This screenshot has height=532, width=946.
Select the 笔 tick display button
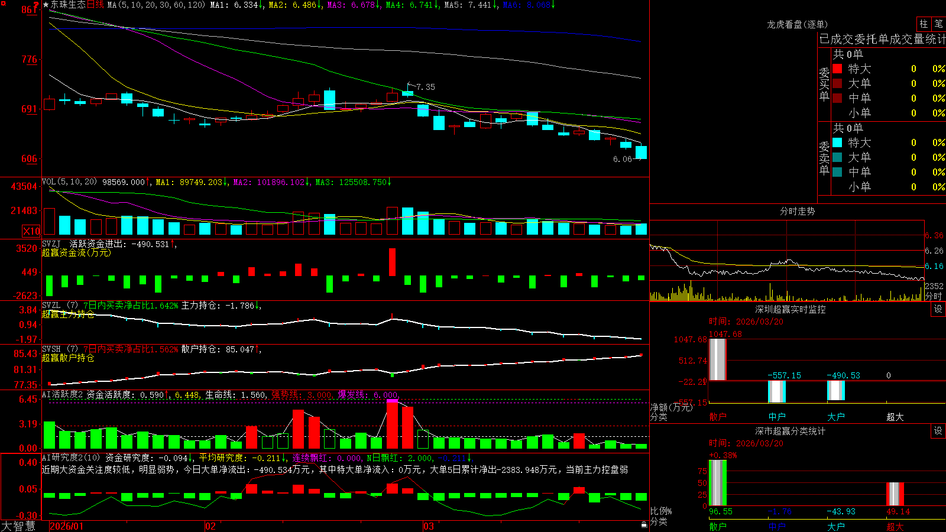point(938,24)
